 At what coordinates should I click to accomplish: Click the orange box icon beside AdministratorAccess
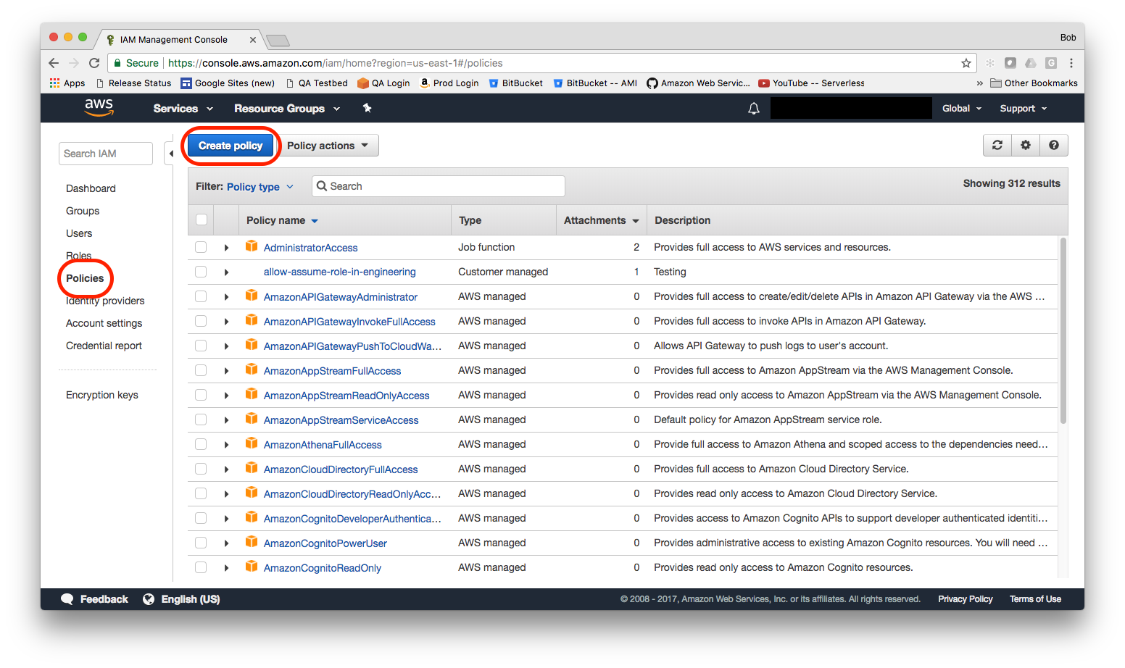[x=252, y=246]
